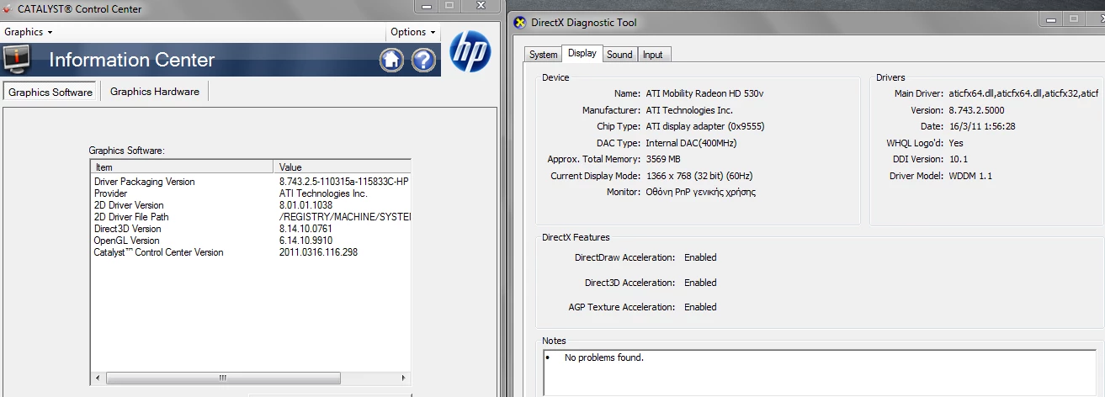Select the 2D Driver File Path row

[x=251, y=217]
